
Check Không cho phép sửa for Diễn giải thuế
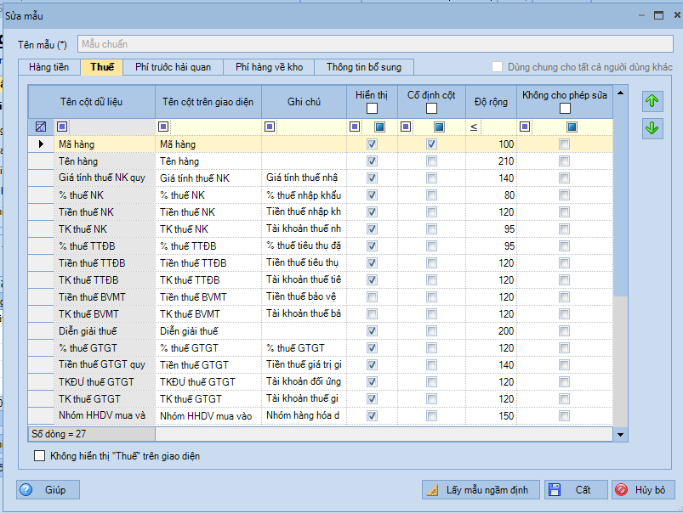564,331
